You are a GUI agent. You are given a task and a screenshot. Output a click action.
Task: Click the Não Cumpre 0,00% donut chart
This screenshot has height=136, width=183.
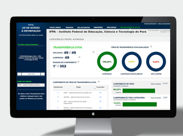156,62
